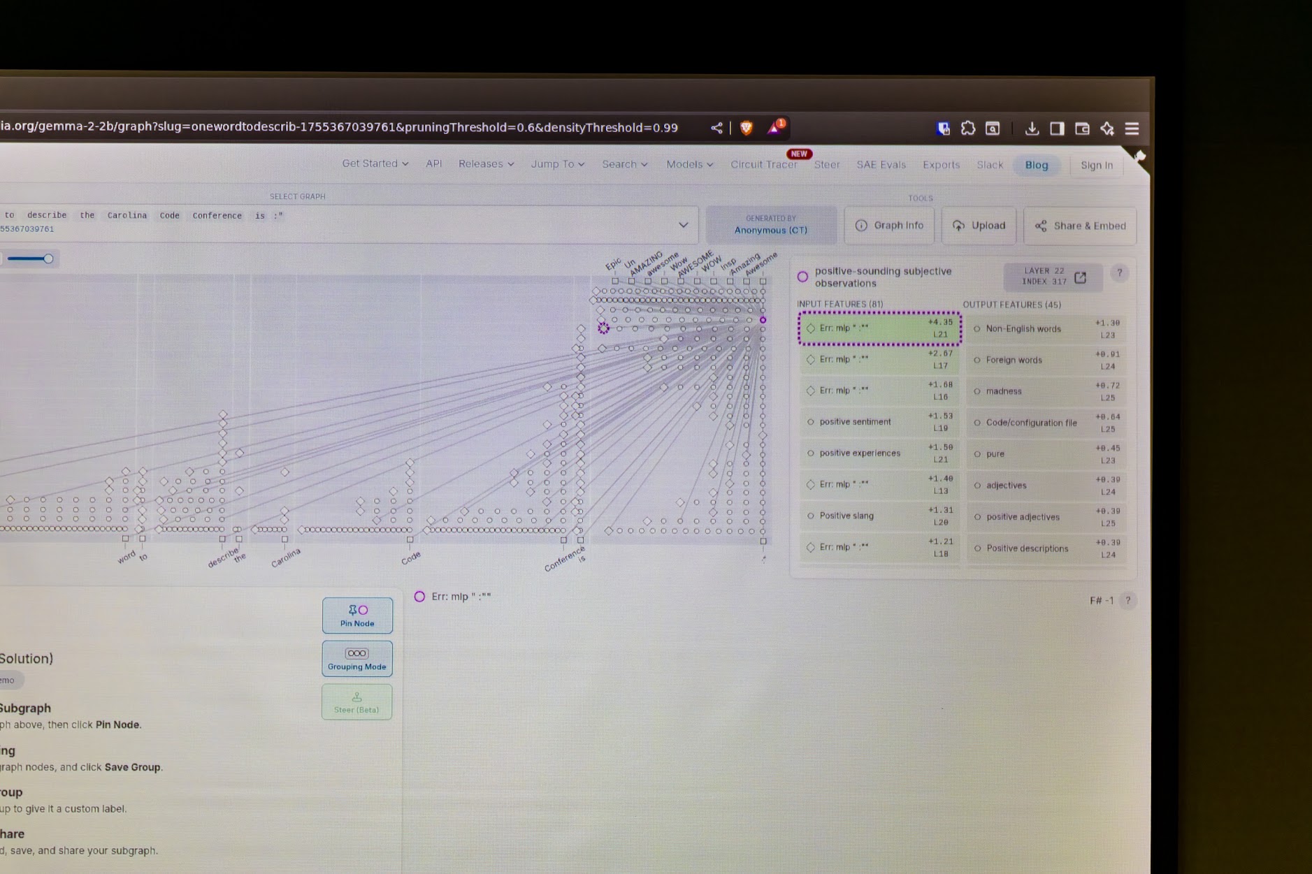Select the madness output feature
1312x874 pixels.
[x=1046, y=391]
